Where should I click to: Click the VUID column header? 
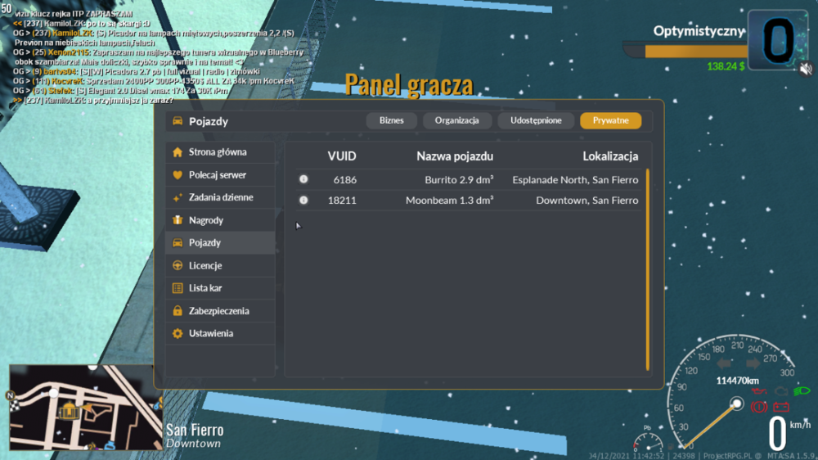[x=342, y=156]
